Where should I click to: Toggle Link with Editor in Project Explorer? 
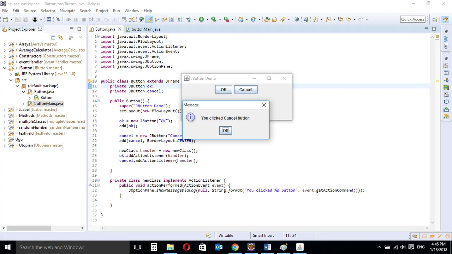pyautogui.click(x=60, y=37)
